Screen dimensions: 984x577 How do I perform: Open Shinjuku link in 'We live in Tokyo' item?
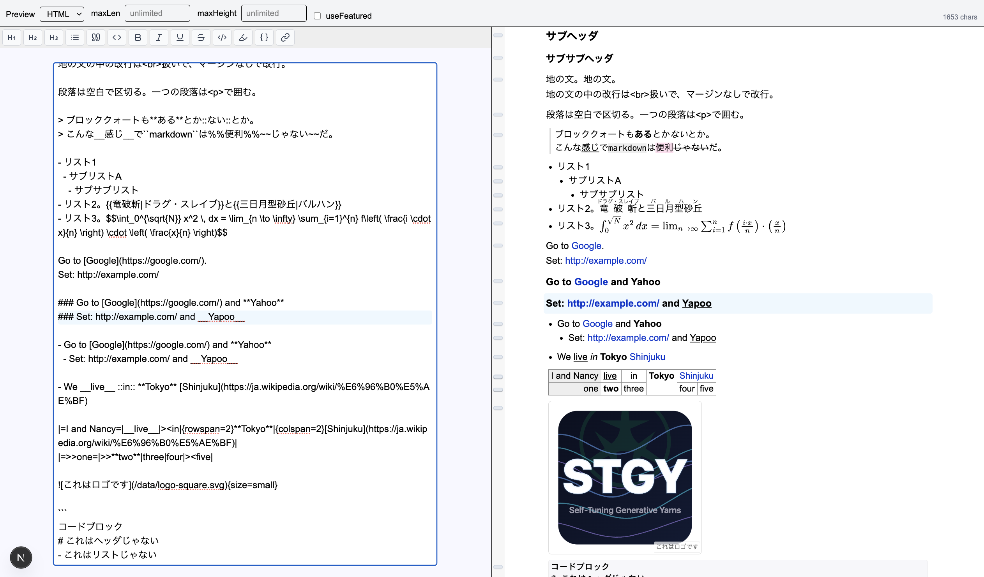pyautogui.click(x=647, y=357)
